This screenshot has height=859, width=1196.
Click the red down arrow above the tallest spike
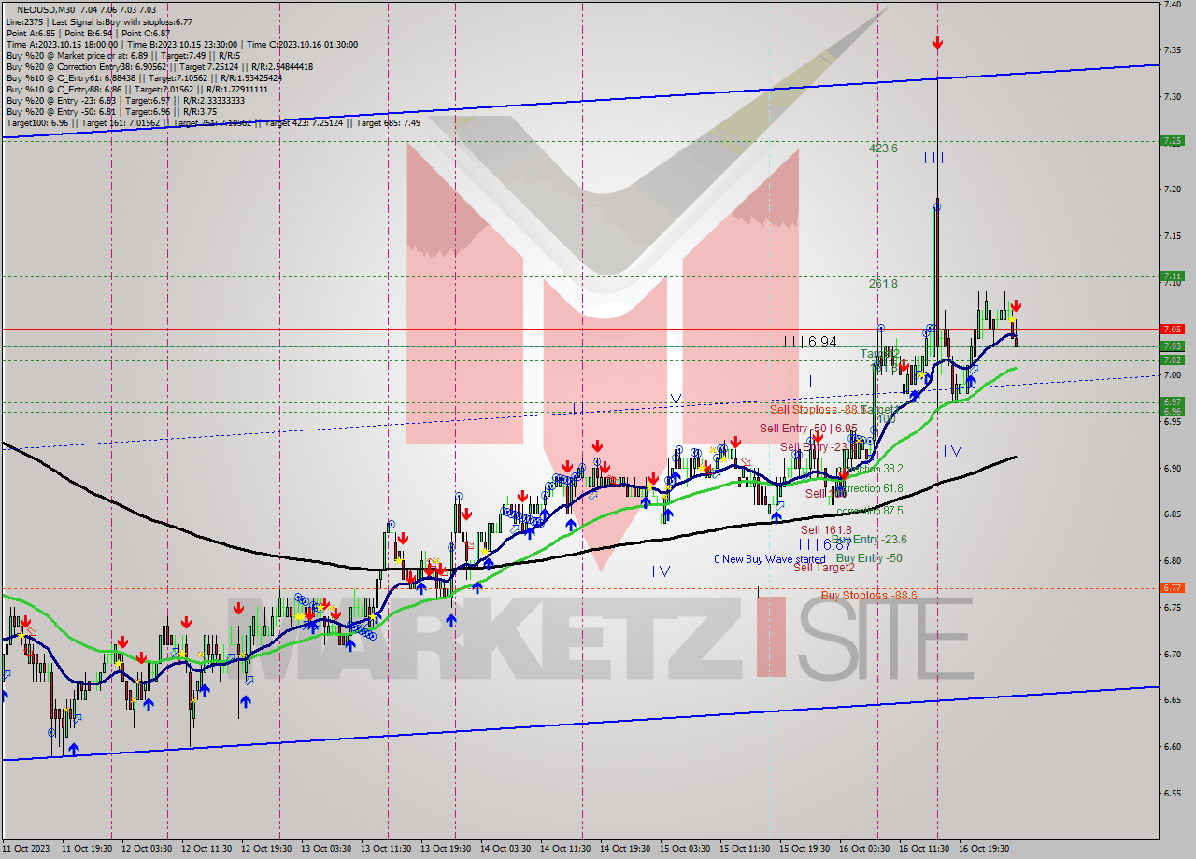point(937,42)
